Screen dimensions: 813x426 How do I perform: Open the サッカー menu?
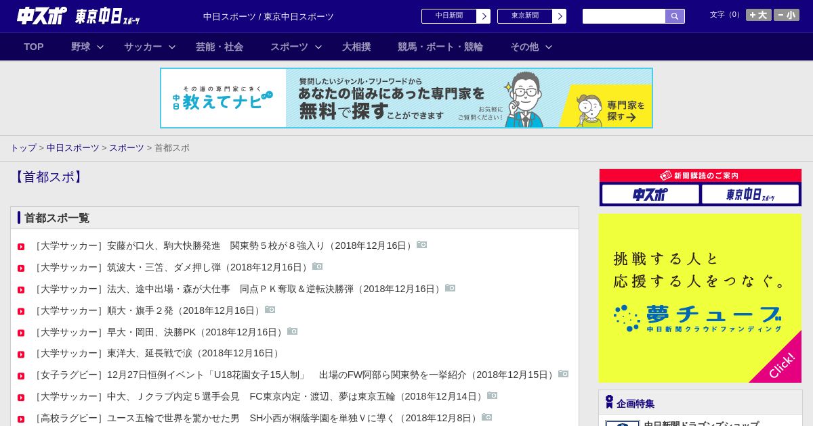(143, 47)
